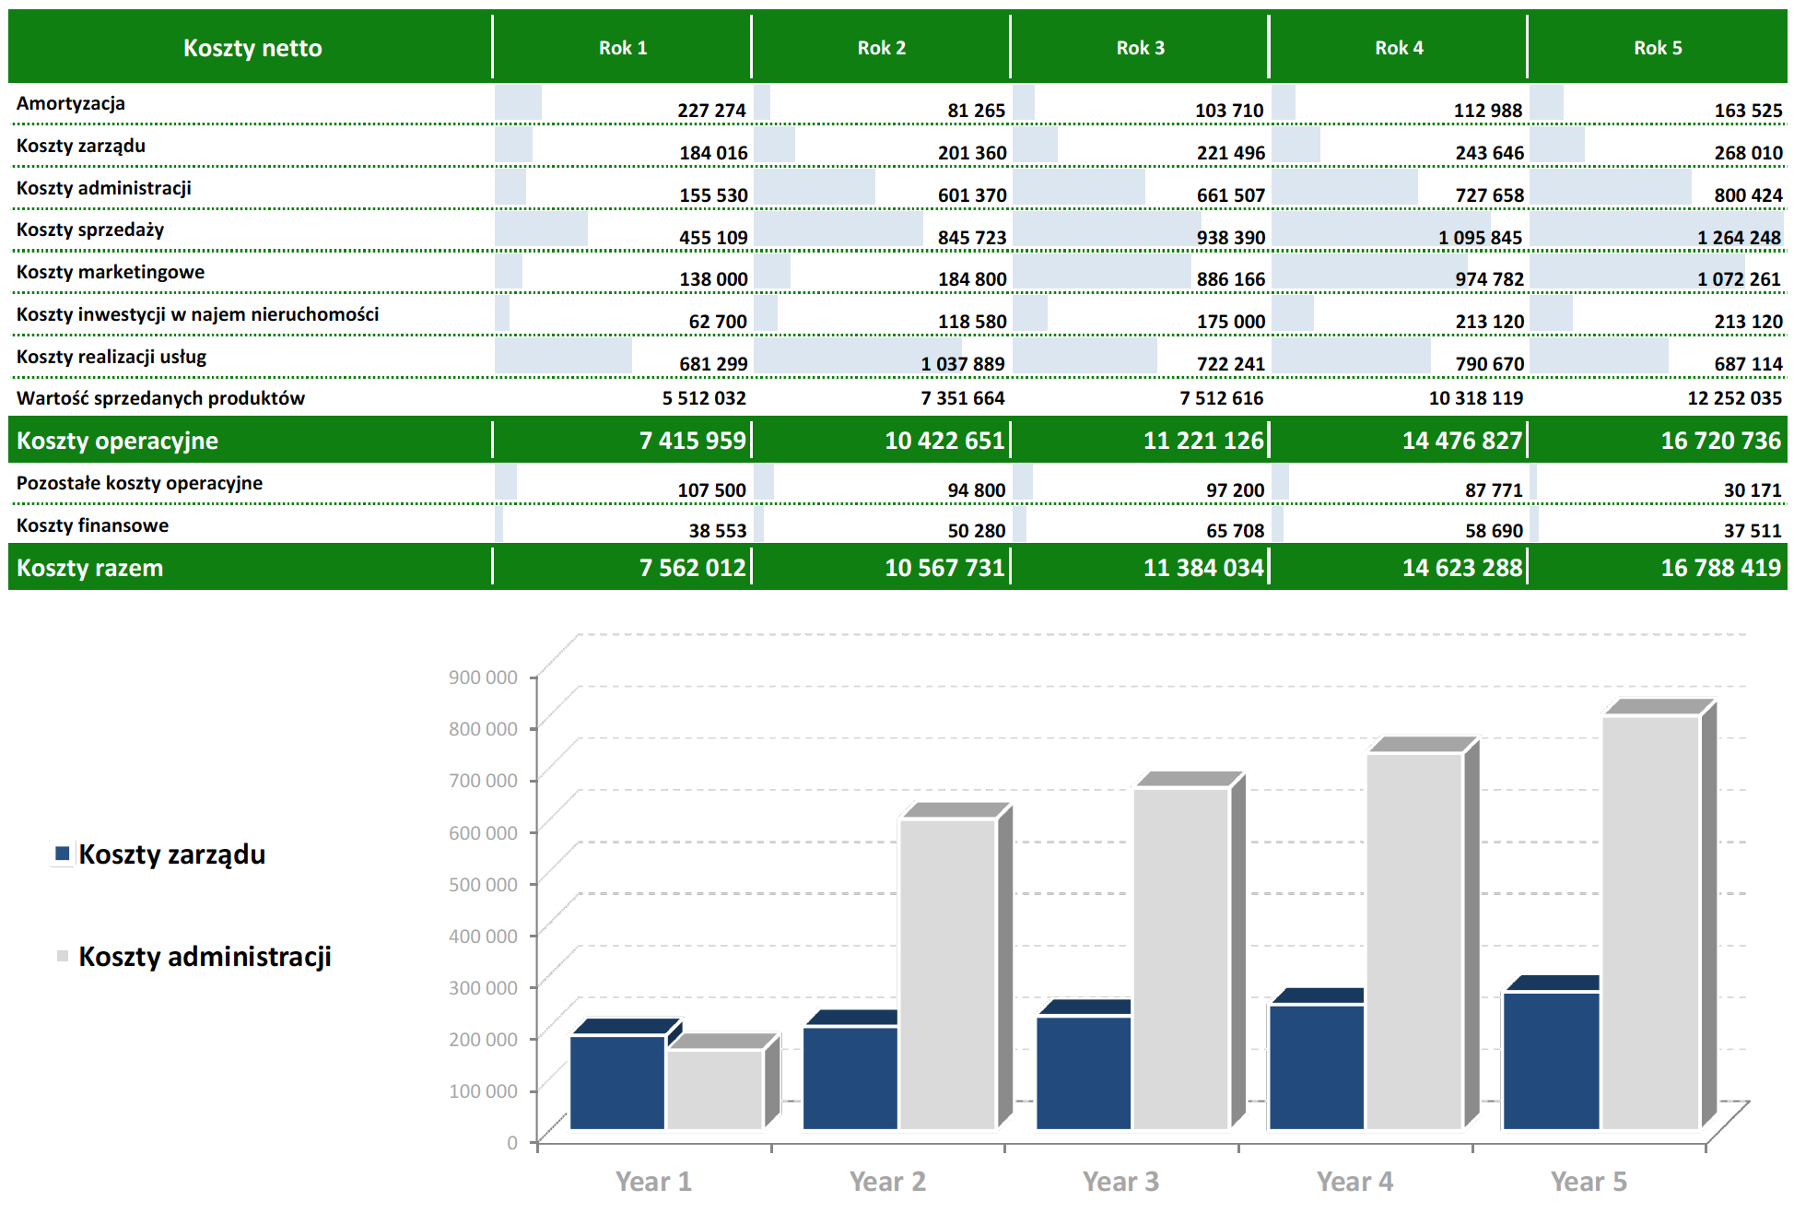This screenshot has height=1225, width=1794.
Task: Select the value 12 252 035
Action: (1734, 398)
